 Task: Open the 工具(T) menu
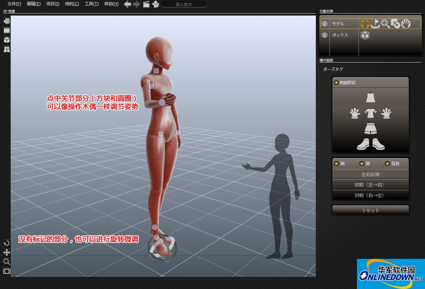91,4
